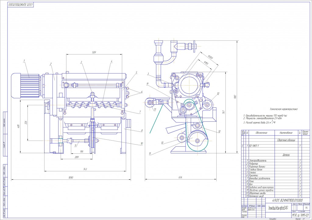
Task: Select the 743 dimension value
Action: 85,169
